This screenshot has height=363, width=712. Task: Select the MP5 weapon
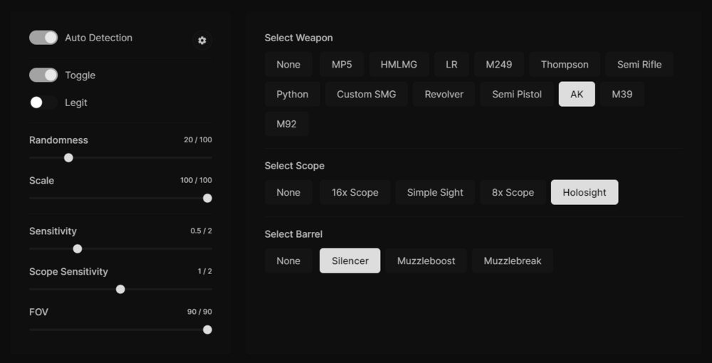(x=342, y=65)
